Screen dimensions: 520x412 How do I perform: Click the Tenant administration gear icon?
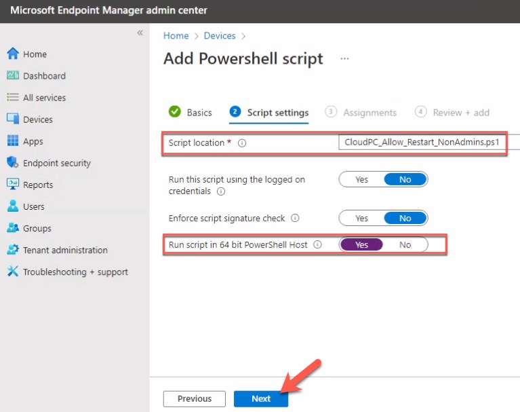[13, 250]
